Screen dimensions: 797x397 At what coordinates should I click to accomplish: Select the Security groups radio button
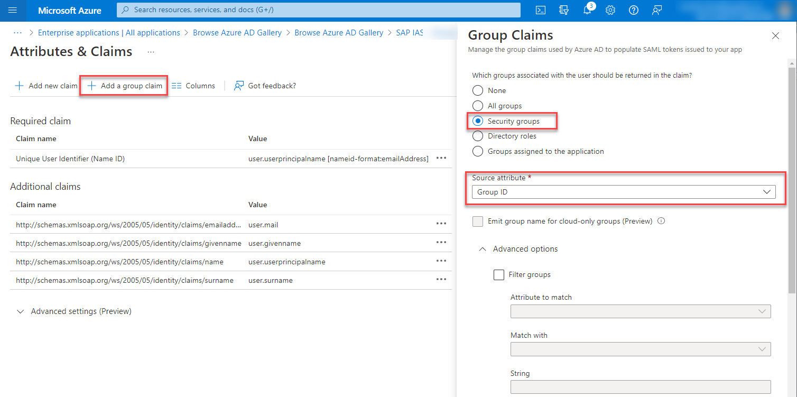(478, 121)
